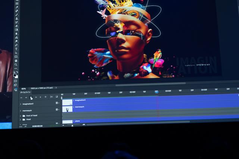Expand the mannequin track properties
The height and width of the screenshot is (159, 239).
click(21, 110)
